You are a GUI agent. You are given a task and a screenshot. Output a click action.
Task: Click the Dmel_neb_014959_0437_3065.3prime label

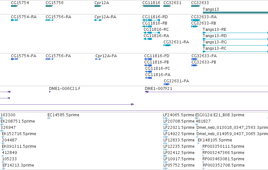pos(232,134)
